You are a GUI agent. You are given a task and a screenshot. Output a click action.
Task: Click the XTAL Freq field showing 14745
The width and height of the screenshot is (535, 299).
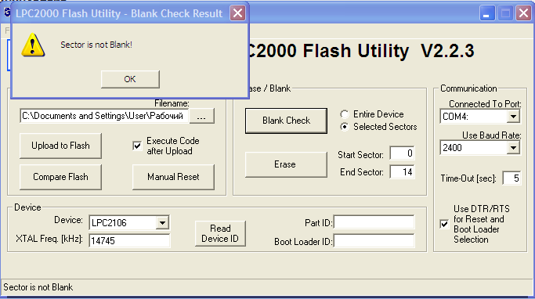coord(129,241)
